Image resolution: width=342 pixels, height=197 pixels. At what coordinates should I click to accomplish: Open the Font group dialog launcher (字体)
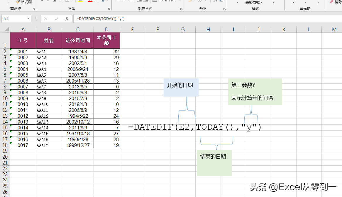coord(109,9)
